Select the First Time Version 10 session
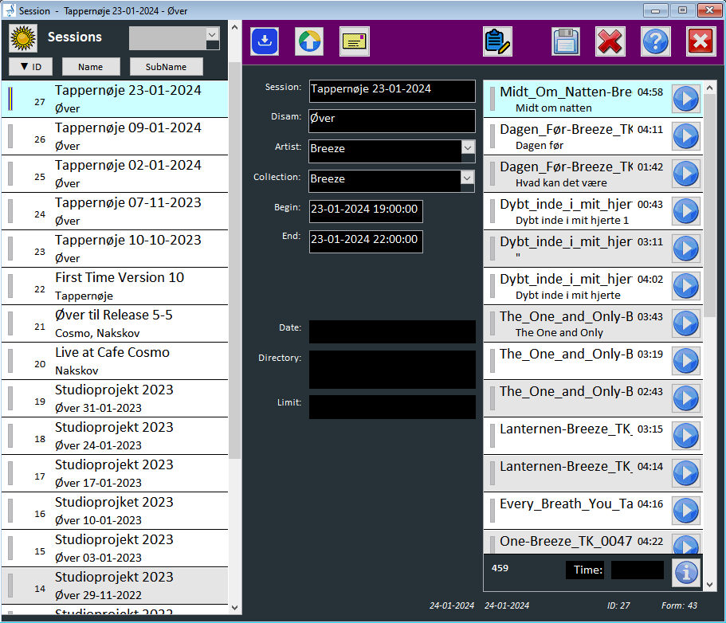This screenshot has width=726, height=623. [x=120, y=285]
